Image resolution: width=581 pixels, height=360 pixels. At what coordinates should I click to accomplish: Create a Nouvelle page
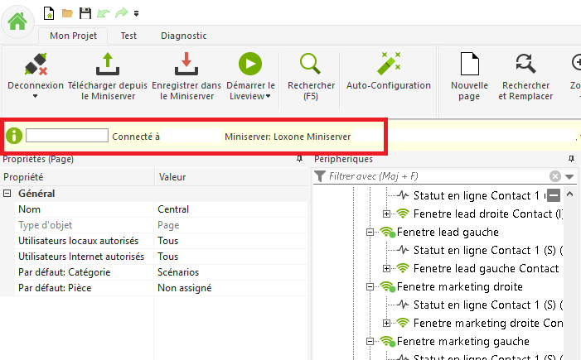coord(469,64)
